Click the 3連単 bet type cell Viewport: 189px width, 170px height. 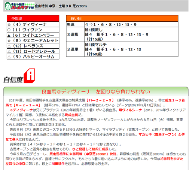pyautogui.click(x=75, y=49)
